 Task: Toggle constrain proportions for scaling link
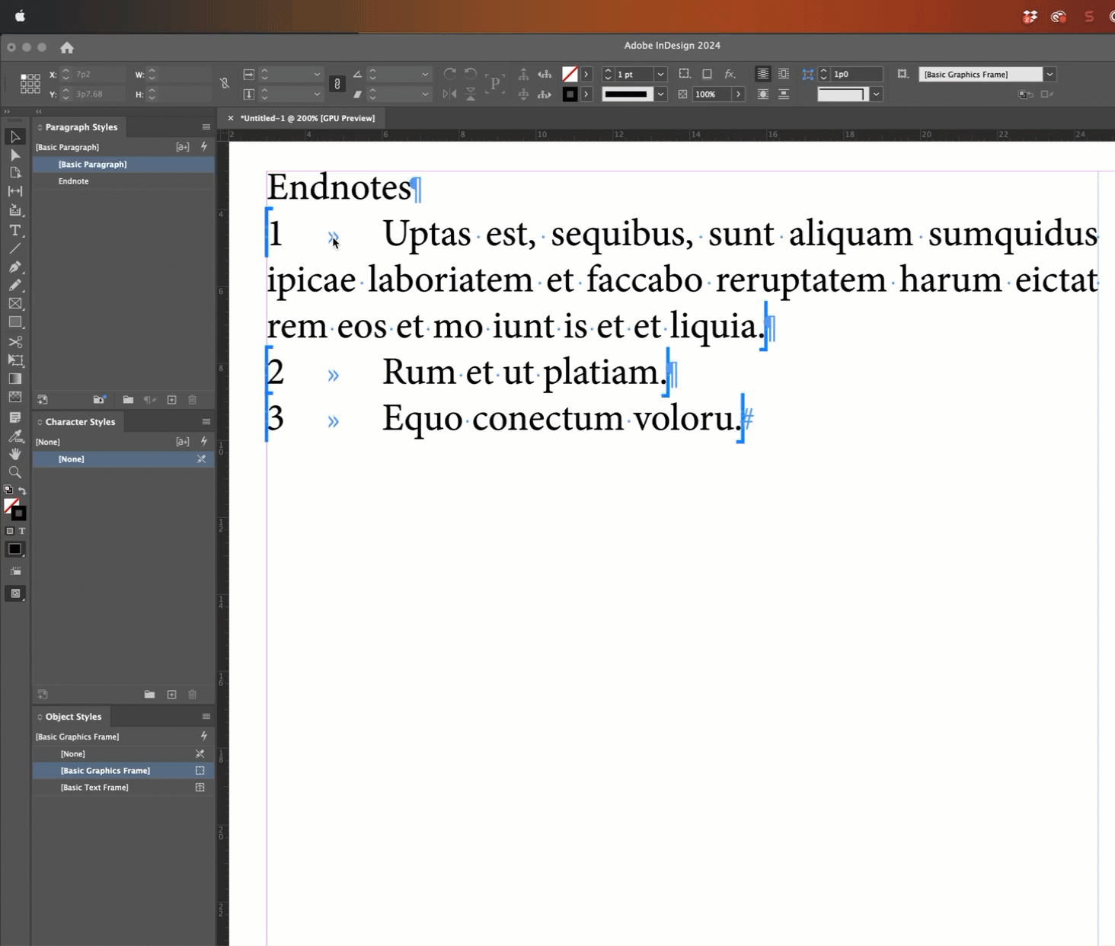tap(337, 84)
